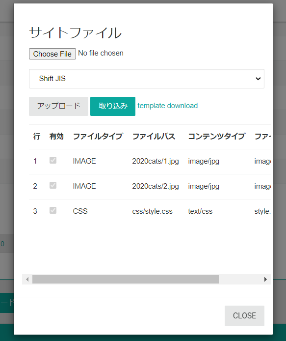Toggle the checkbox in row 3
Screen dimensions: 286x341
(53, 210)
